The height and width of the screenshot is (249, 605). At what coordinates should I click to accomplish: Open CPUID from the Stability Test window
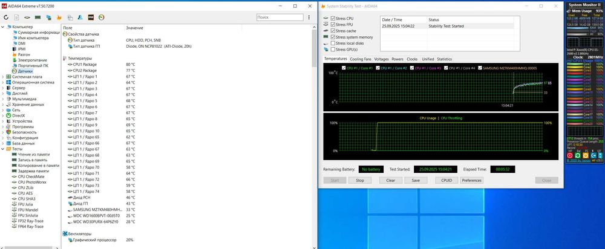tap(446, 180)
